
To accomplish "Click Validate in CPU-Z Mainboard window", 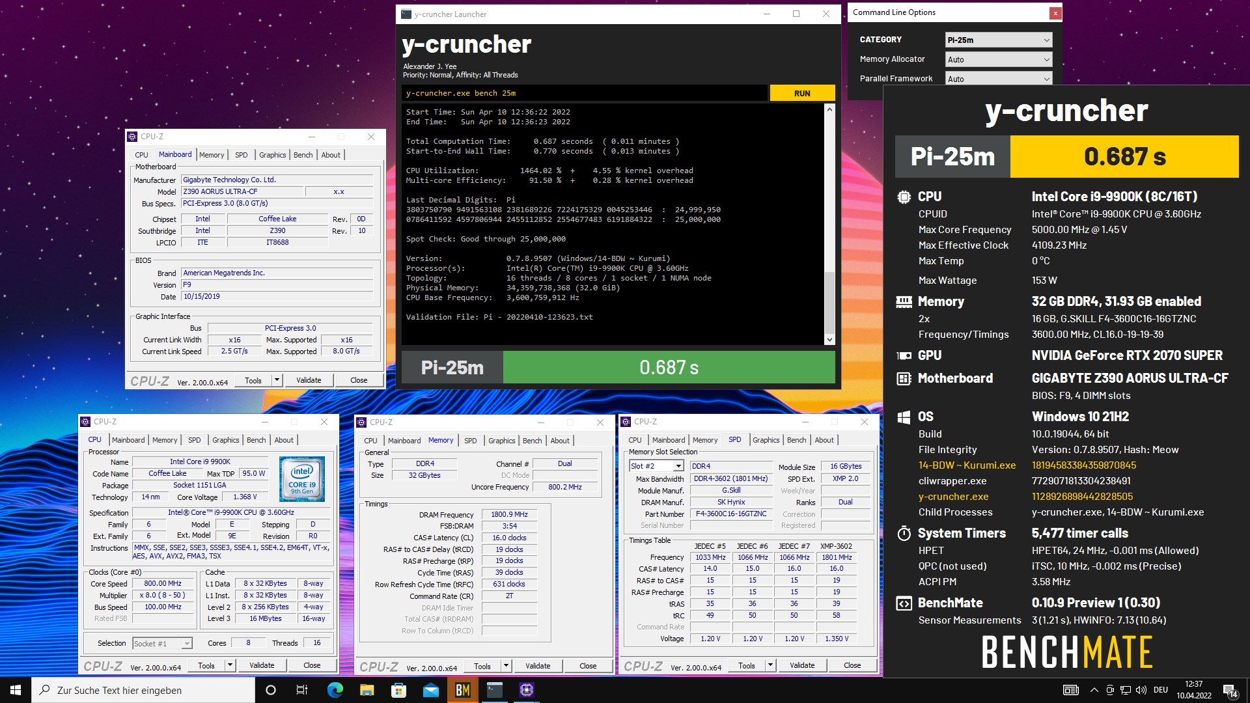I will 309,380.
